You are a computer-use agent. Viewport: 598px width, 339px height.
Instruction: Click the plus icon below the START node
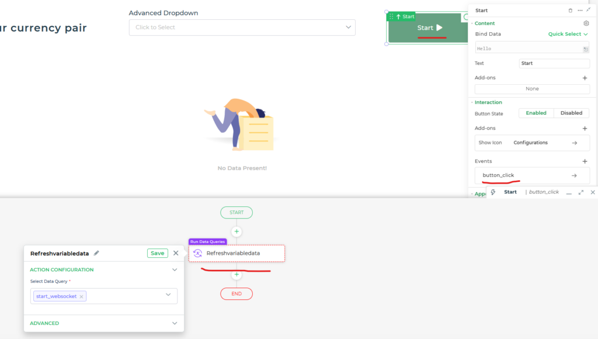(237, 231)
